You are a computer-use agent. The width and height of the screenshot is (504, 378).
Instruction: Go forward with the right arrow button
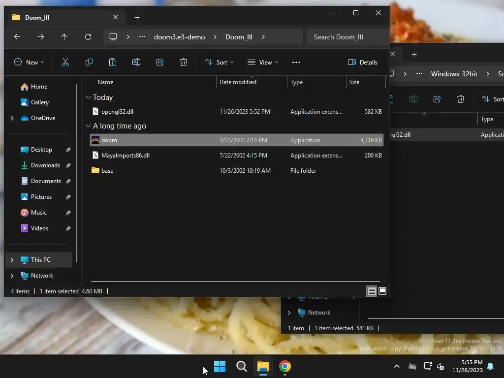[41, 37]
